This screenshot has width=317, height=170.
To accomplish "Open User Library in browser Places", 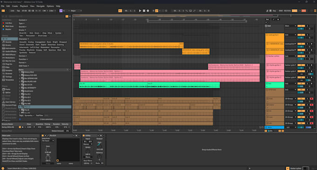I will tap(10, 102).
